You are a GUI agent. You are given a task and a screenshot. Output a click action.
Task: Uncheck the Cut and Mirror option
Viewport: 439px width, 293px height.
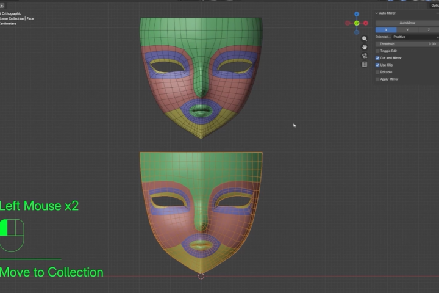tap(377, 58)
